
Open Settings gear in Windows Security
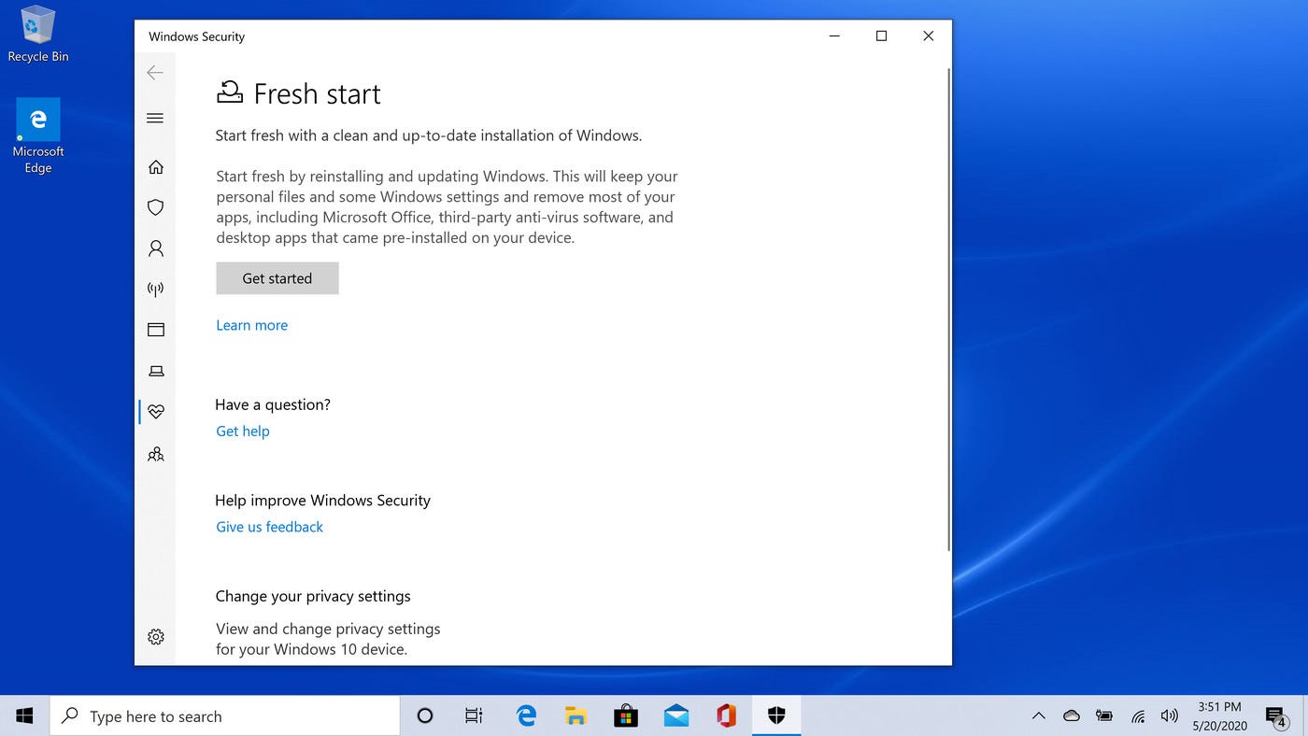pyautogui.click(x=156, y=637)
